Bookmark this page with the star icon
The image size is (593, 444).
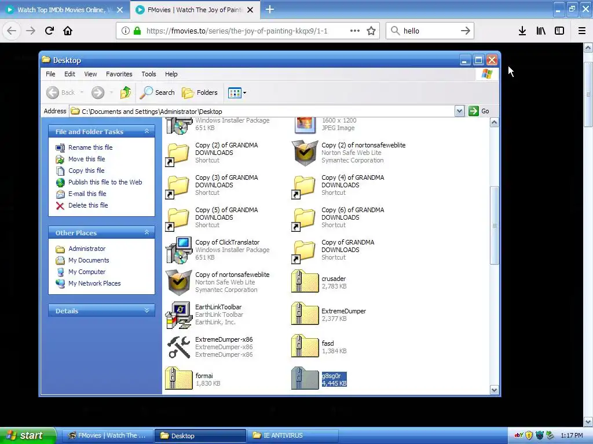coord(371,31)
